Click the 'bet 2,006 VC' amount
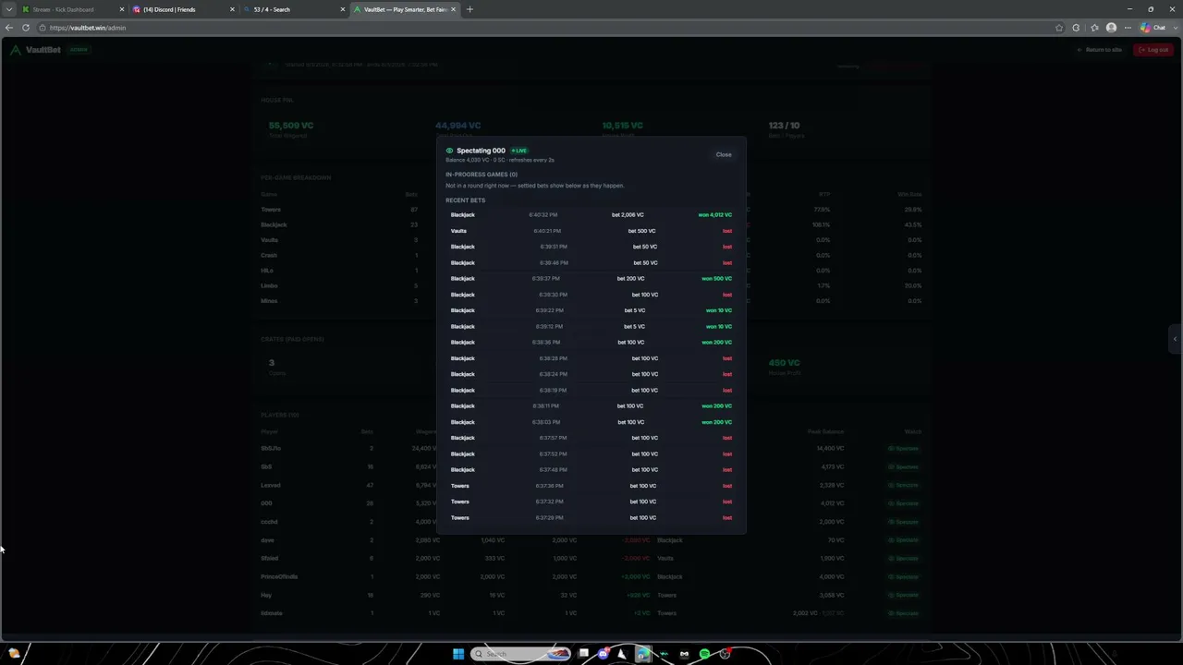The height and width of the screenshot is (665, 1183). [628, 215]
